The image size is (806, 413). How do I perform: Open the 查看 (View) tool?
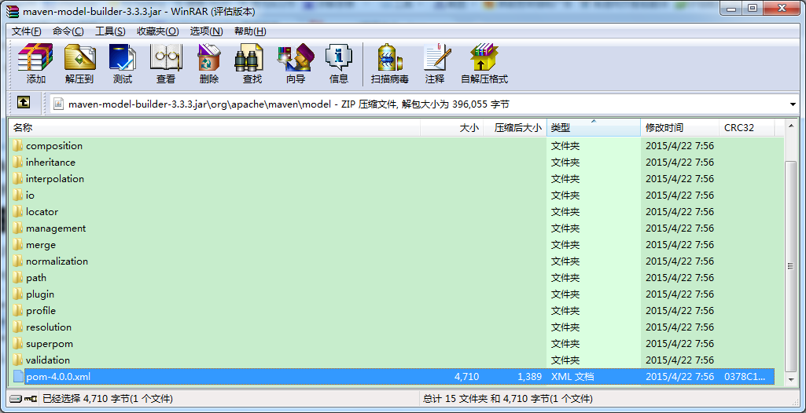(x=165, y=64)
